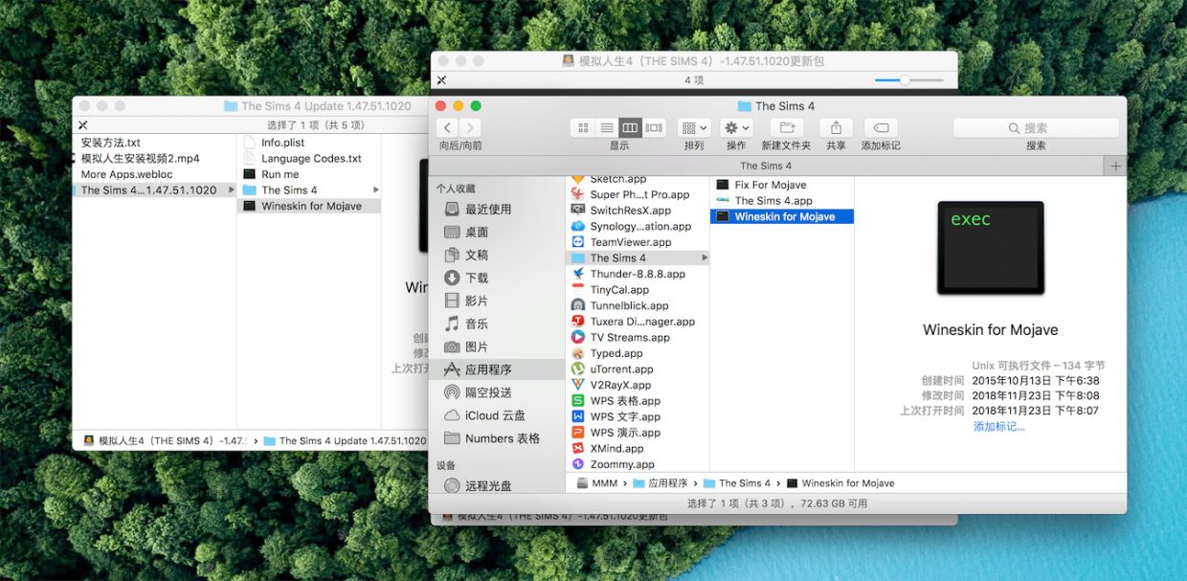Screen dimensions: 1187x581
Task: Select Thunder-8.8.8.app in the applications list
Action: pos(638,274)
